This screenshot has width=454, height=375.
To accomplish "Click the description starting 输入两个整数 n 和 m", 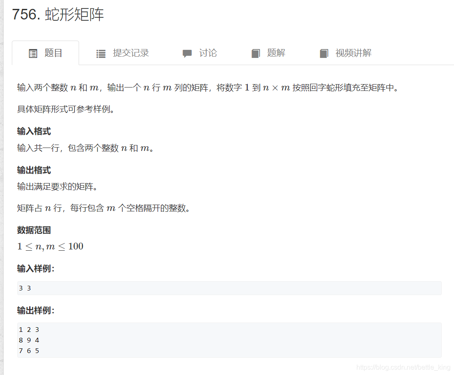I will tap(208, 88).
